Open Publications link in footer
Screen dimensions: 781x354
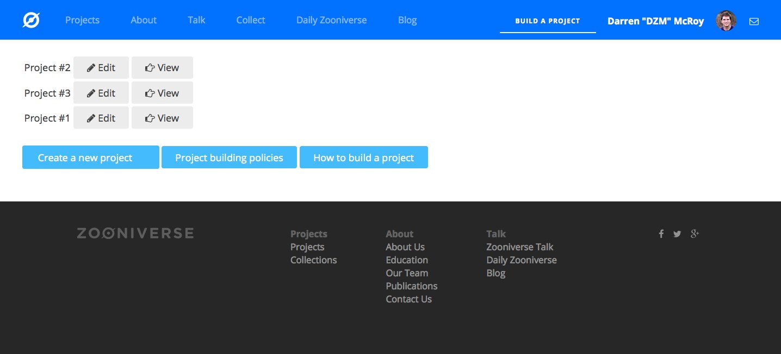411,286
